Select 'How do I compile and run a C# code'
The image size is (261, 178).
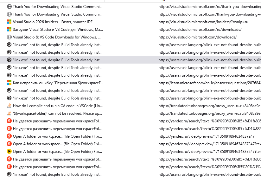58,106
